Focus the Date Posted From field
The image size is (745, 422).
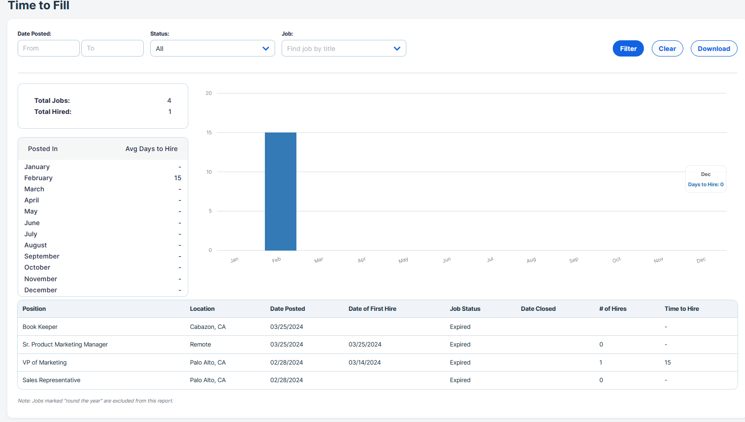pos(48,48)
